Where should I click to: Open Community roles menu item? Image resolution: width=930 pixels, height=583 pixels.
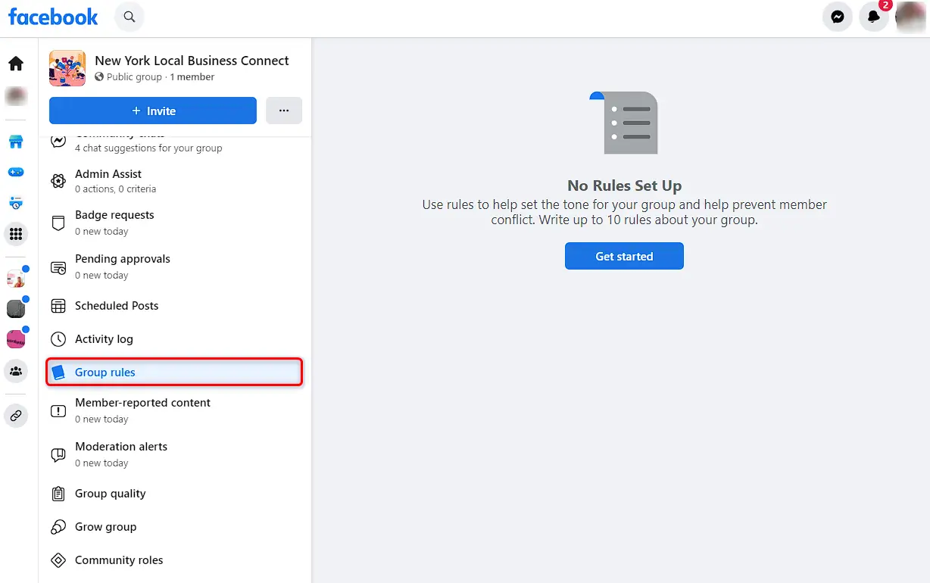176,560
